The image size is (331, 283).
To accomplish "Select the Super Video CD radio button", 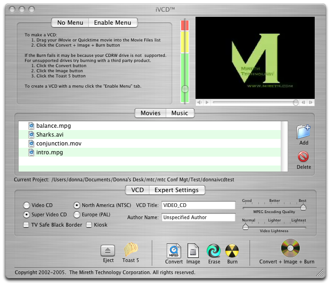I will [x=27, y=214].
